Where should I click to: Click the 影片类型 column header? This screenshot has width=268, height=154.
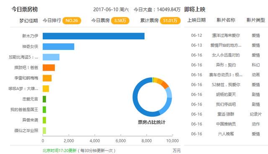pyautogui.click(x=256, y=20)
